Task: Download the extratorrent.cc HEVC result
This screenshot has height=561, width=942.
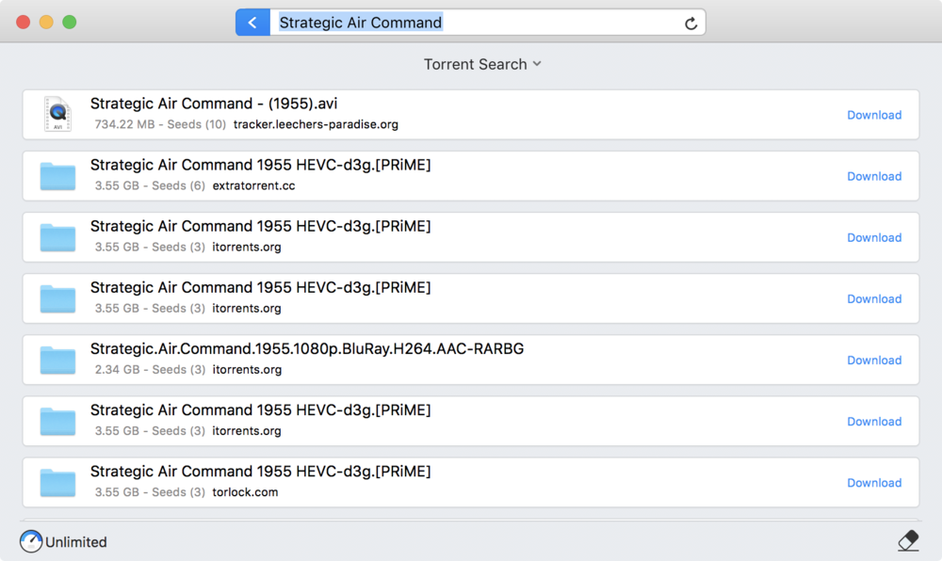Action: pos(874,176)
